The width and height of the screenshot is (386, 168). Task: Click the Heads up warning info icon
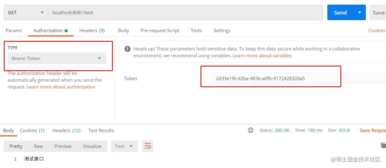point(127,49)
